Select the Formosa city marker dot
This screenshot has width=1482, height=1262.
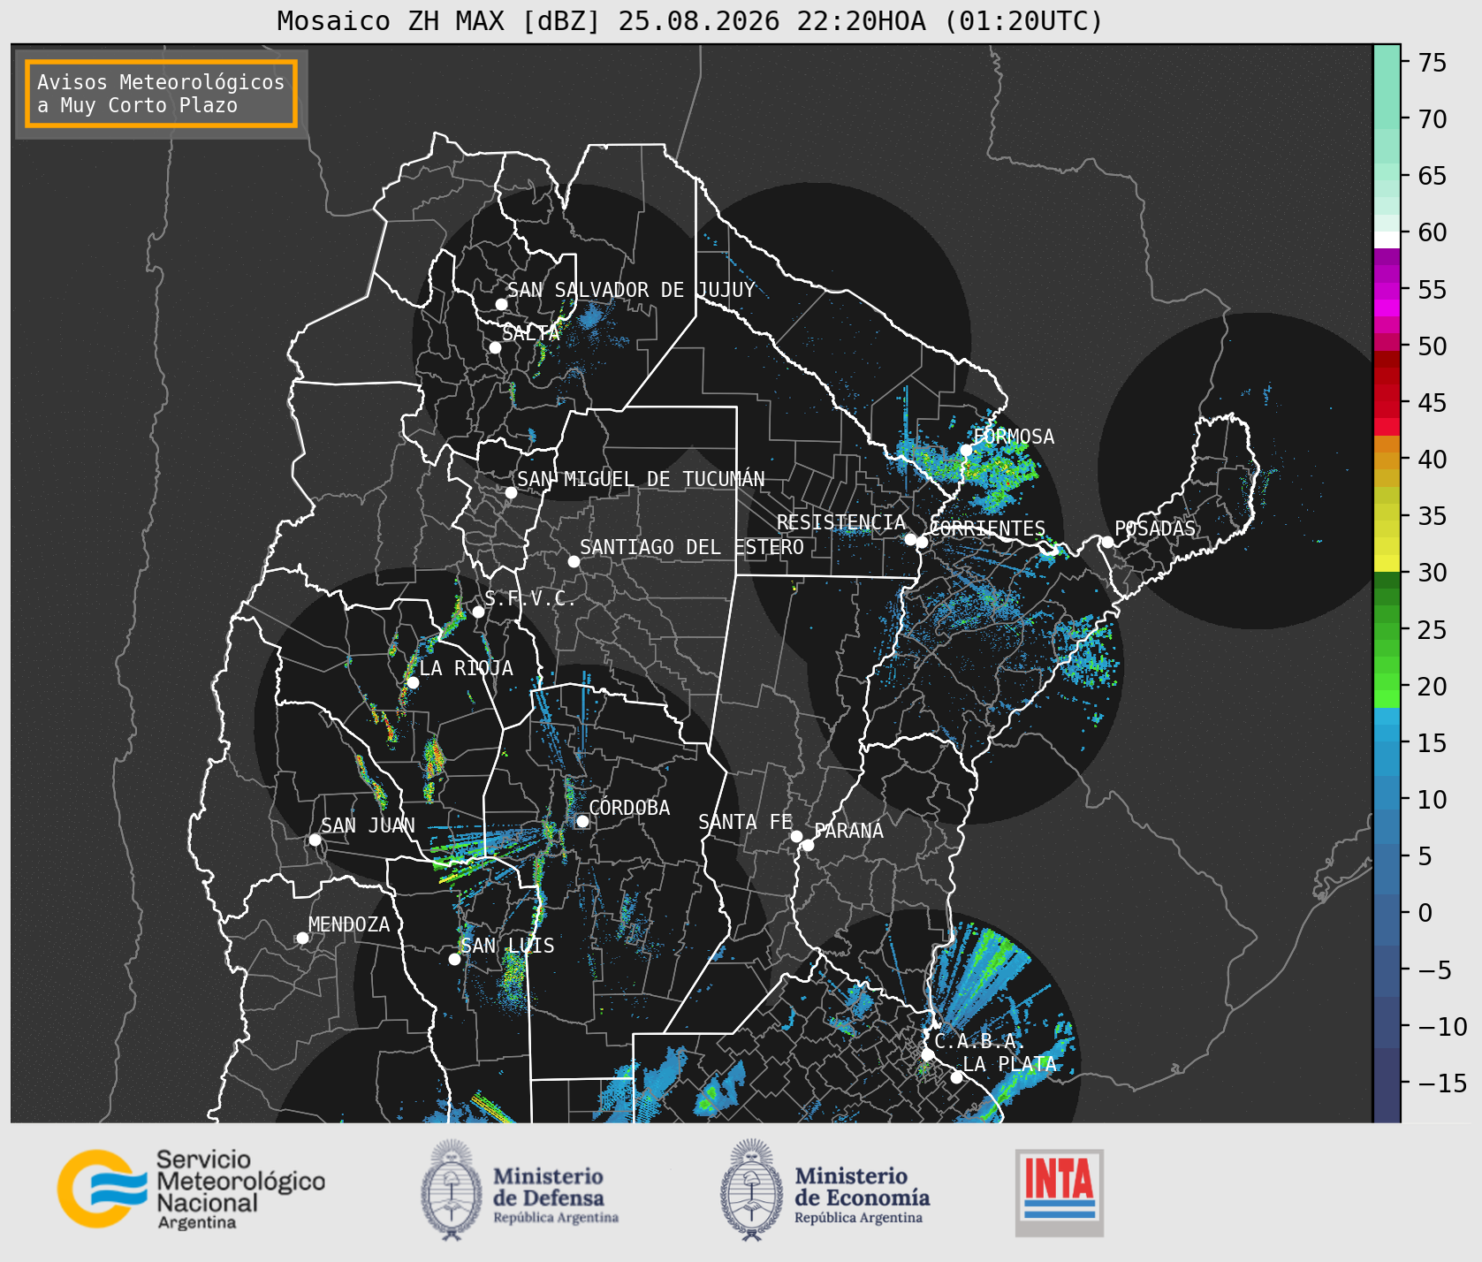(966, 450)
